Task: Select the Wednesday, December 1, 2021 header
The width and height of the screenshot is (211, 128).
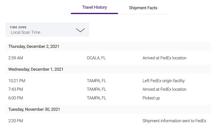Action: point(36,69)
